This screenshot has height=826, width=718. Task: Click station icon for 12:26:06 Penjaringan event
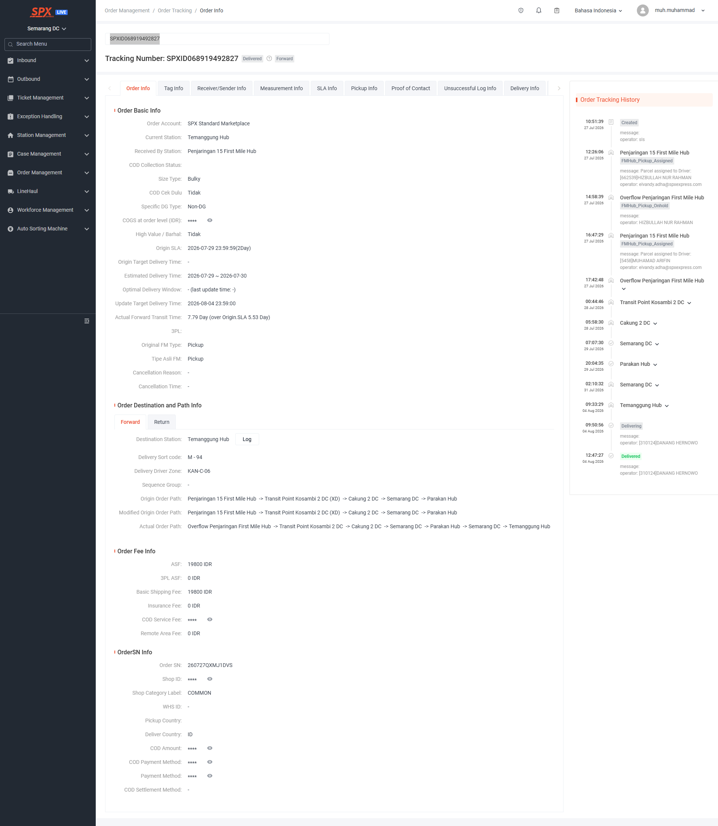tap(611, 152)
